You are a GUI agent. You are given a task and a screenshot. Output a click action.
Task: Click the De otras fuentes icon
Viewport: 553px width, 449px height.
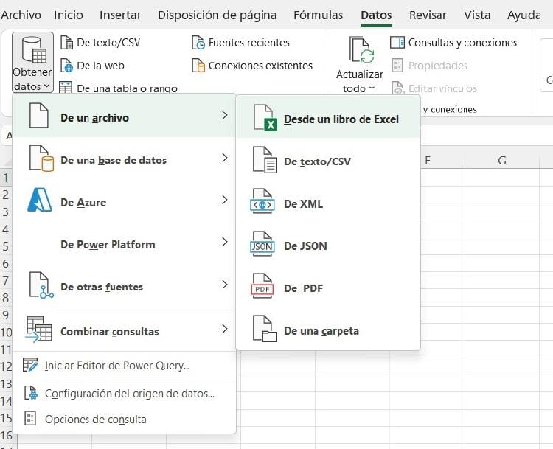coord(41,285)
